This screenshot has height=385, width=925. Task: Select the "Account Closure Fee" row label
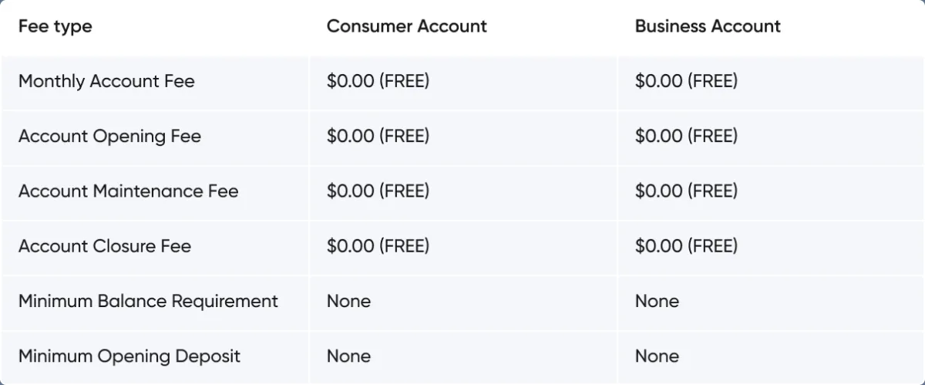105,246
